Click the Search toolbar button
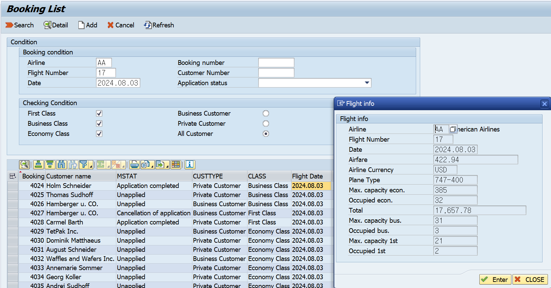The width and height of the screenshot is (551, 288). pos(20,25)
